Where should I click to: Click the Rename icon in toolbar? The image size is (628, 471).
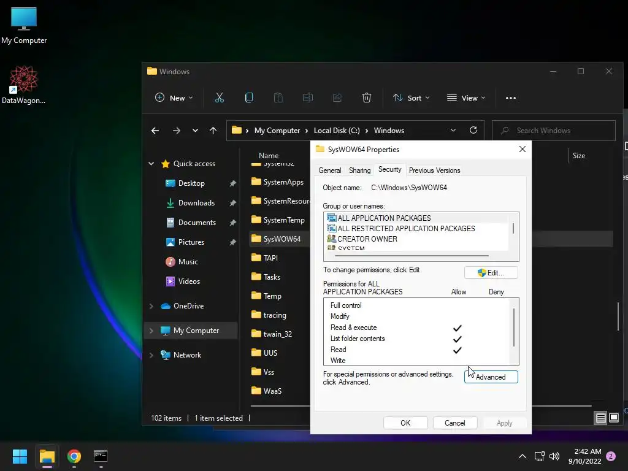[308, 98]
